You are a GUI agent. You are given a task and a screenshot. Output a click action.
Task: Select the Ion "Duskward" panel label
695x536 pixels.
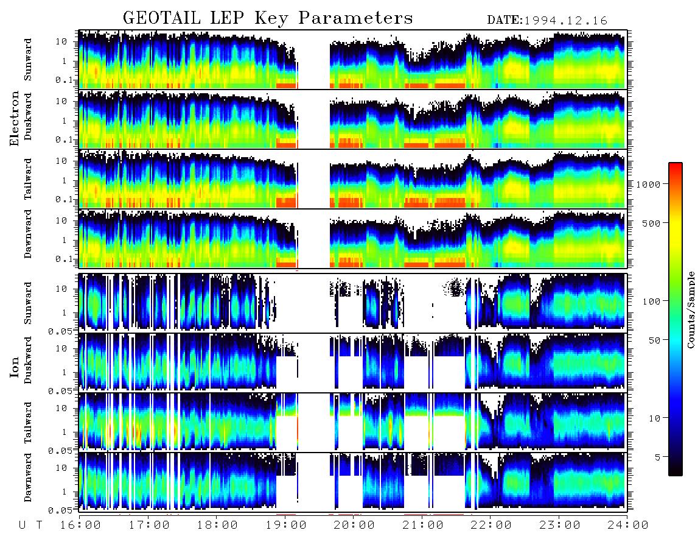[28, 361]
